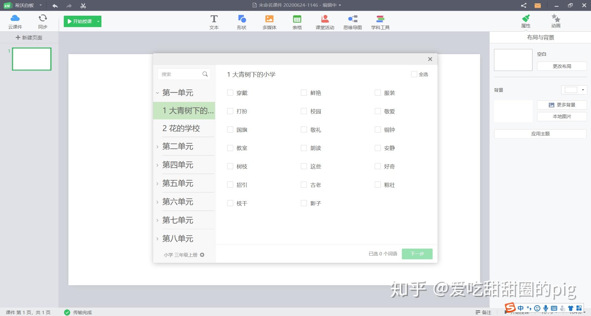Open the 希沃白板 app menu dropdown
This screenshot has height=316, width=591.
40,5
